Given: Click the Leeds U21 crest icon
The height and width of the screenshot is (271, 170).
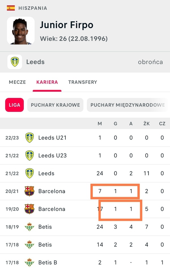Looking at the screenshot, I should (29, 138).
